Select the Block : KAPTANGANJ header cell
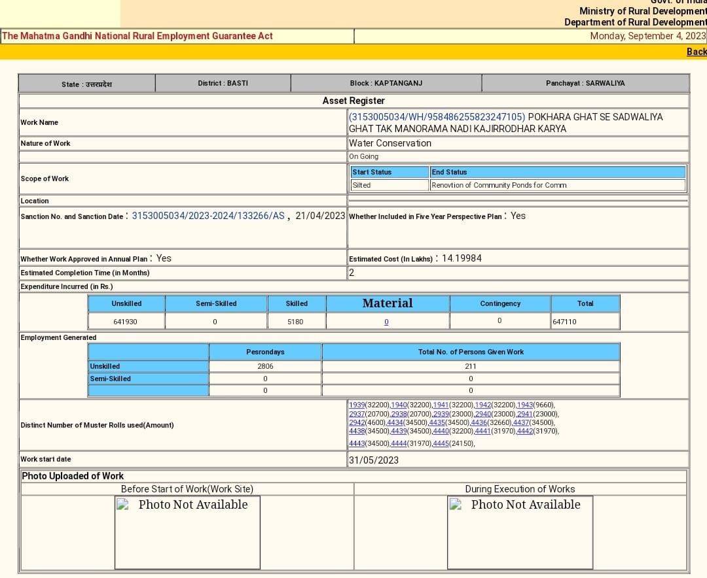 (x=386, y=83)
